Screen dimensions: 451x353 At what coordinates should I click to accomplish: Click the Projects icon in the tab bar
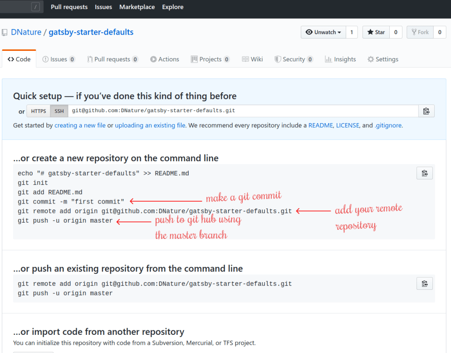coord(194,59)
